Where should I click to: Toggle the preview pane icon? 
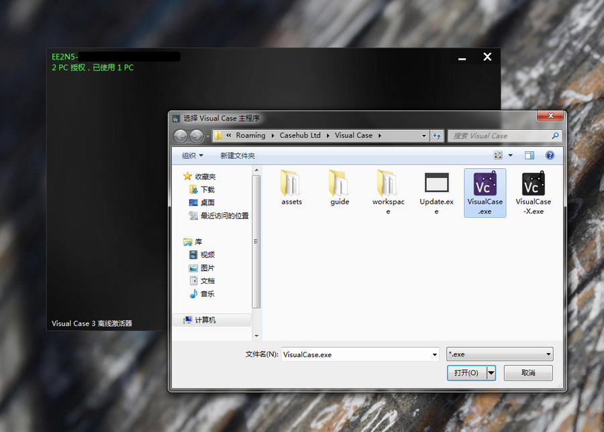pos(530,155)
